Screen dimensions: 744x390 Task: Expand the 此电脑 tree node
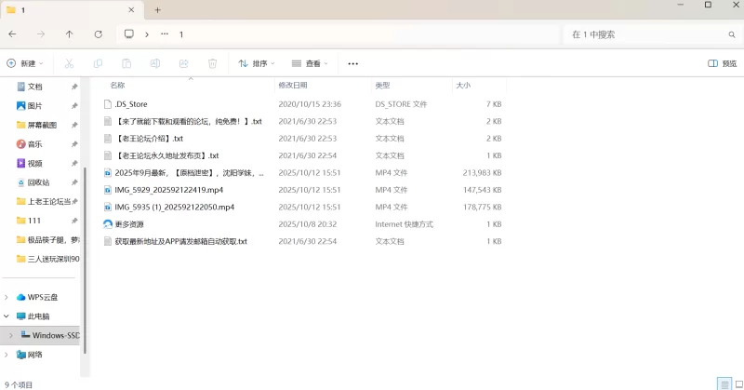pyautogui.click(x=7, y=316)
